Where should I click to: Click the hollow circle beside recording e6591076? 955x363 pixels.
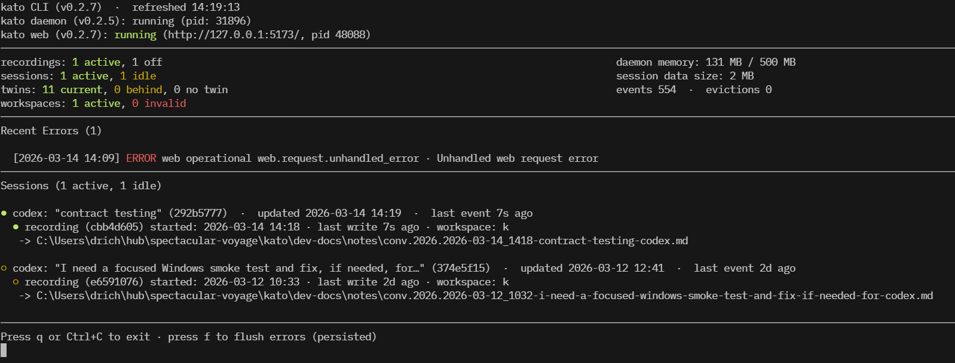16,282
